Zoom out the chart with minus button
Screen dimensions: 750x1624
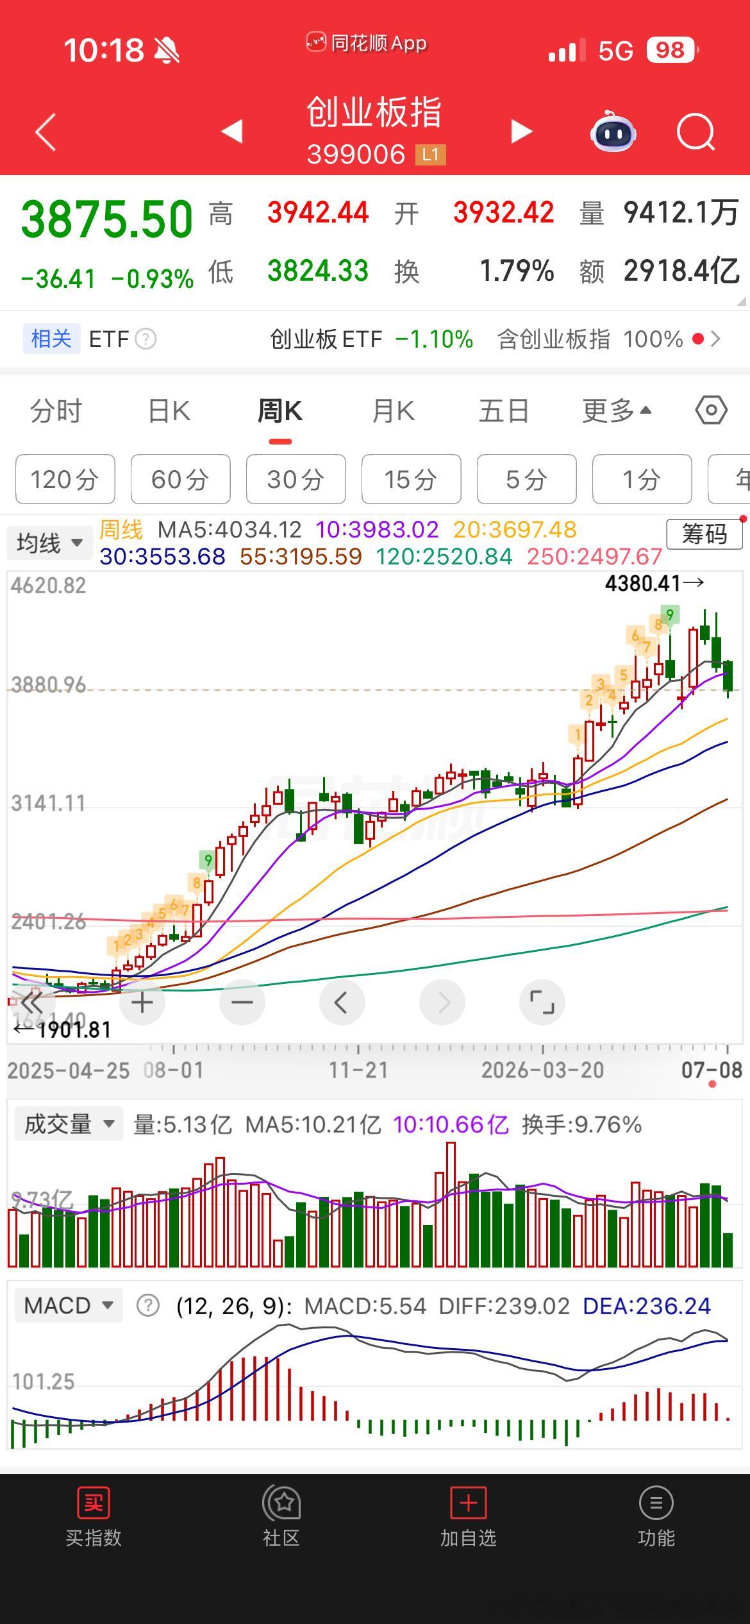coord(242,1002)
